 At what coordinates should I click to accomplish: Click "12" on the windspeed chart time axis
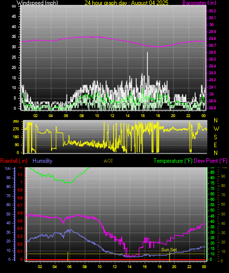click(x=112, y=116)
